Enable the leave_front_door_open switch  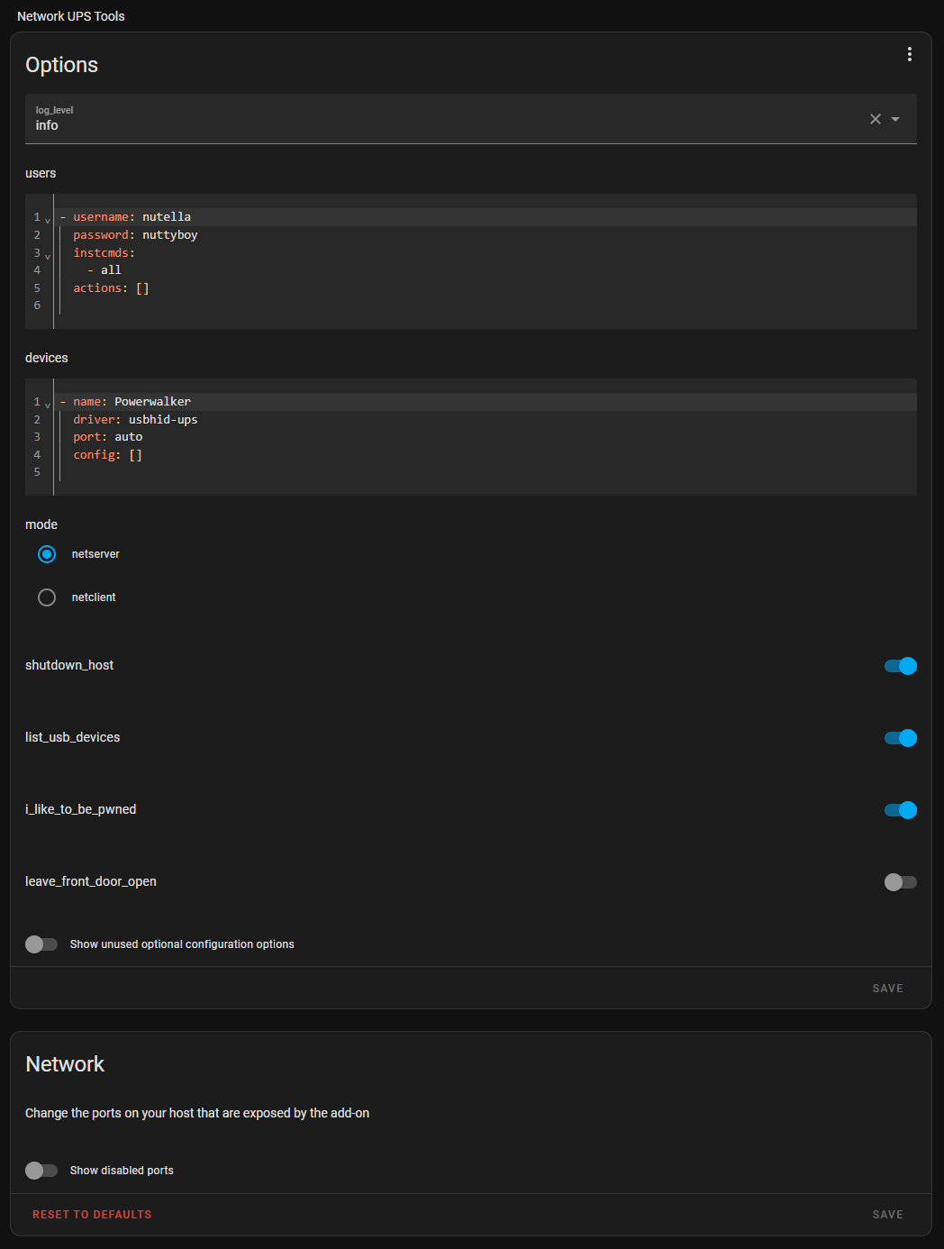click(x=901, y=882)
